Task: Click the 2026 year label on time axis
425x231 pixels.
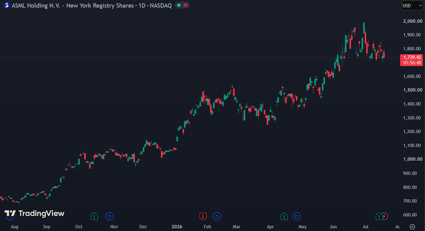Action: coord(177,226)
